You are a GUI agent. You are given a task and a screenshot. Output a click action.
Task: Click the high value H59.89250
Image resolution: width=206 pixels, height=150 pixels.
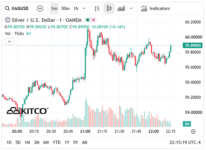(x=36, y=27)
